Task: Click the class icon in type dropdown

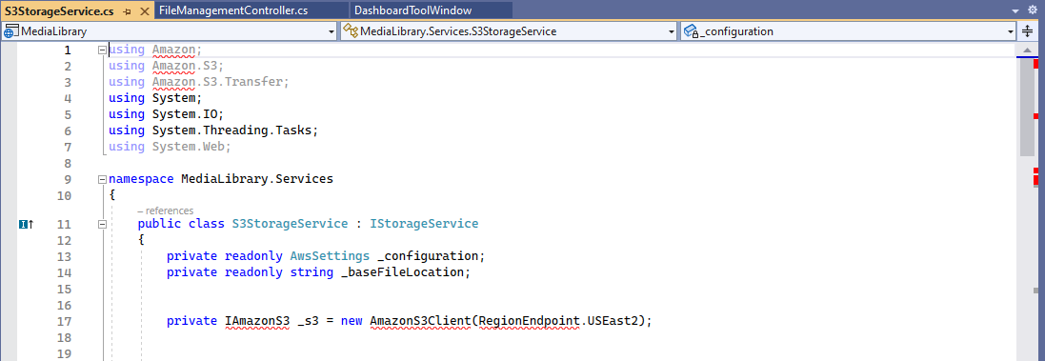Action: 350,31
